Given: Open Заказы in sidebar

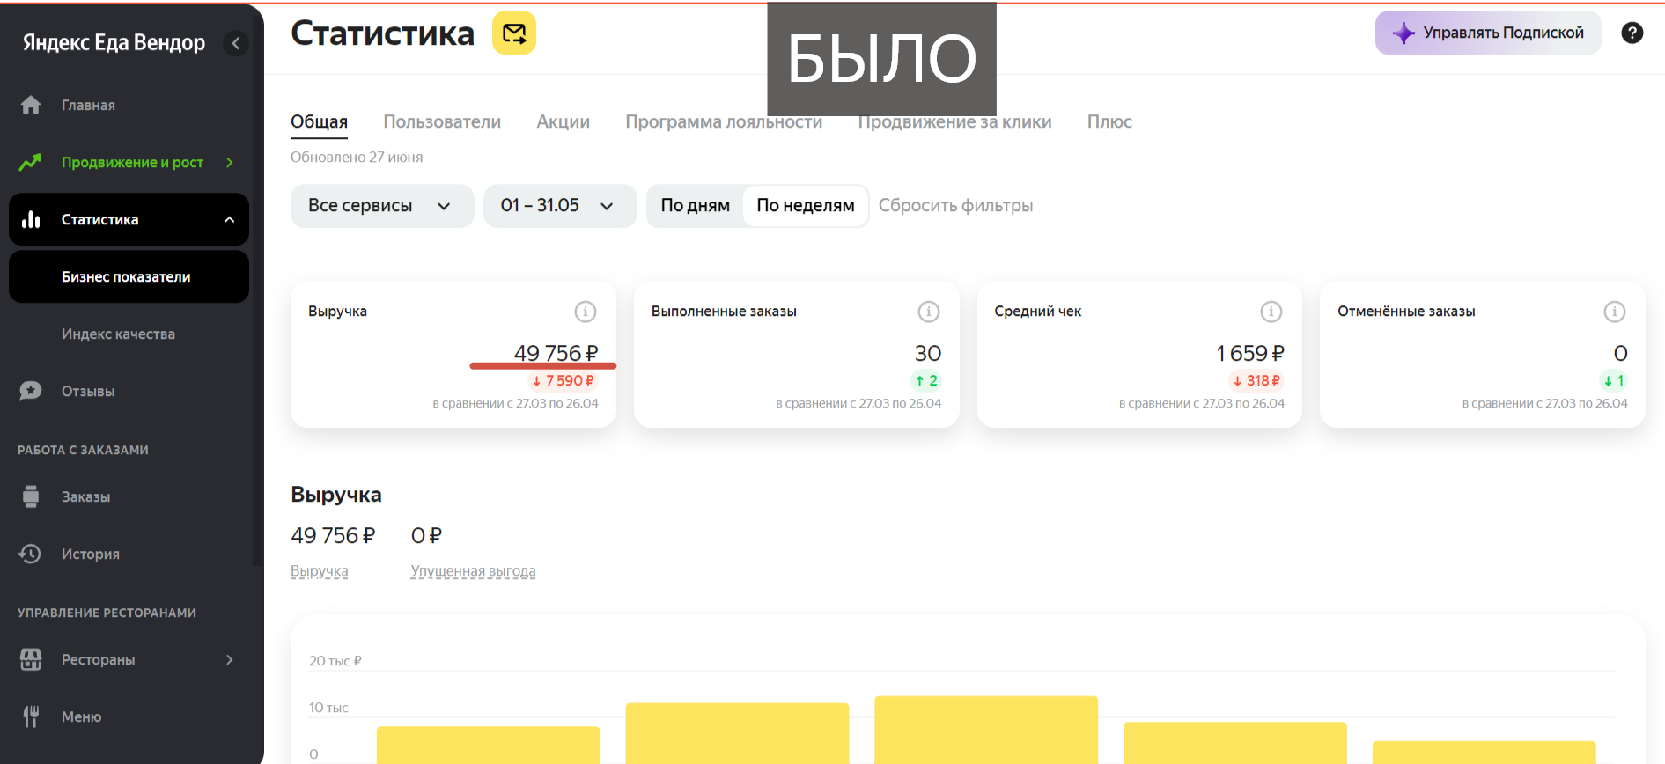Looking at the screenshot, I should [85, 496].
